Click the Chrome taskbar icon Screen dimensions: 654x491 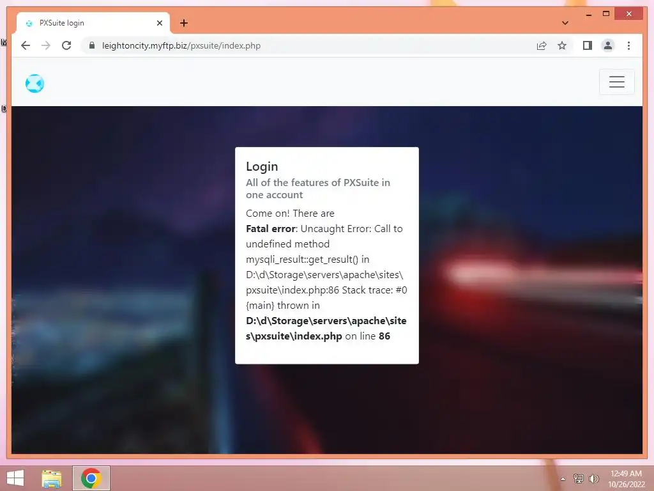click(x=91, y=478)
